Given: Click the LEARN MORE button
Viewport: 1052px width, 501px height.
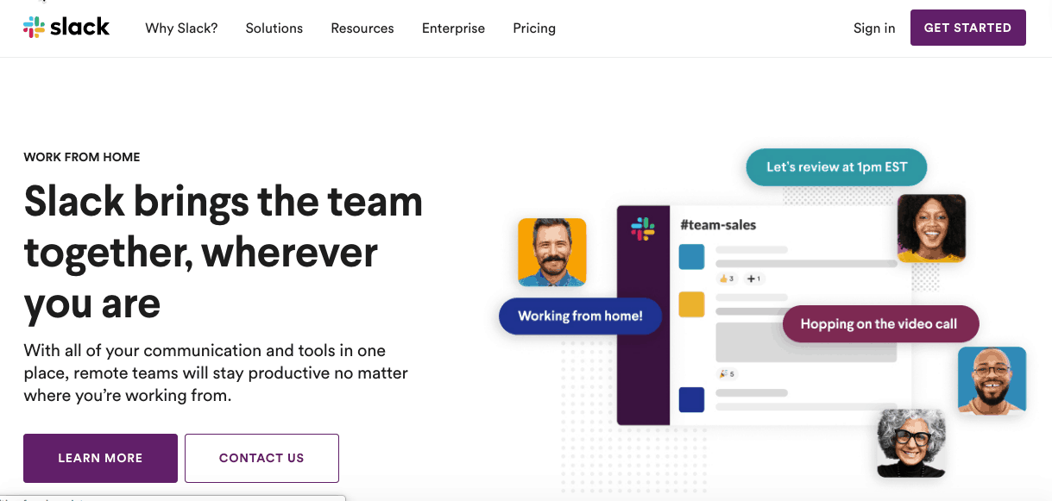Looking at the screenshot, I should [100, 458].
